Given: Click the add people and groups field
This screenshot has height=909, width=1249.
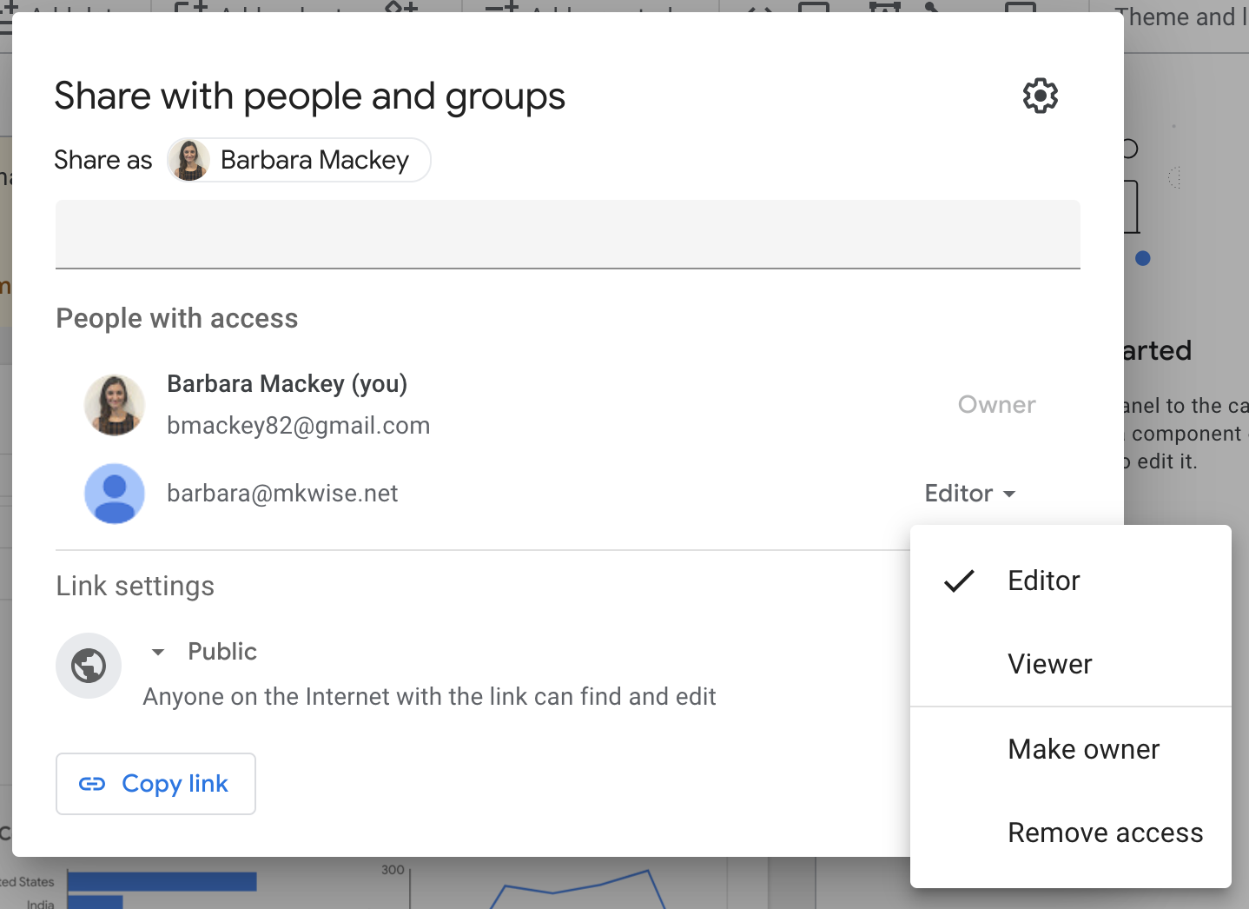Looking at the screenshot, I should (x=567, y=234).
